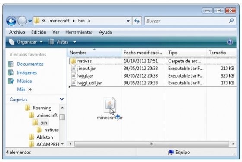Click the lwjgl_util.jar file icon
Image resolution: width=242 pixels, height=162 pixels.
pyautogui.click(x=73, y=83)
